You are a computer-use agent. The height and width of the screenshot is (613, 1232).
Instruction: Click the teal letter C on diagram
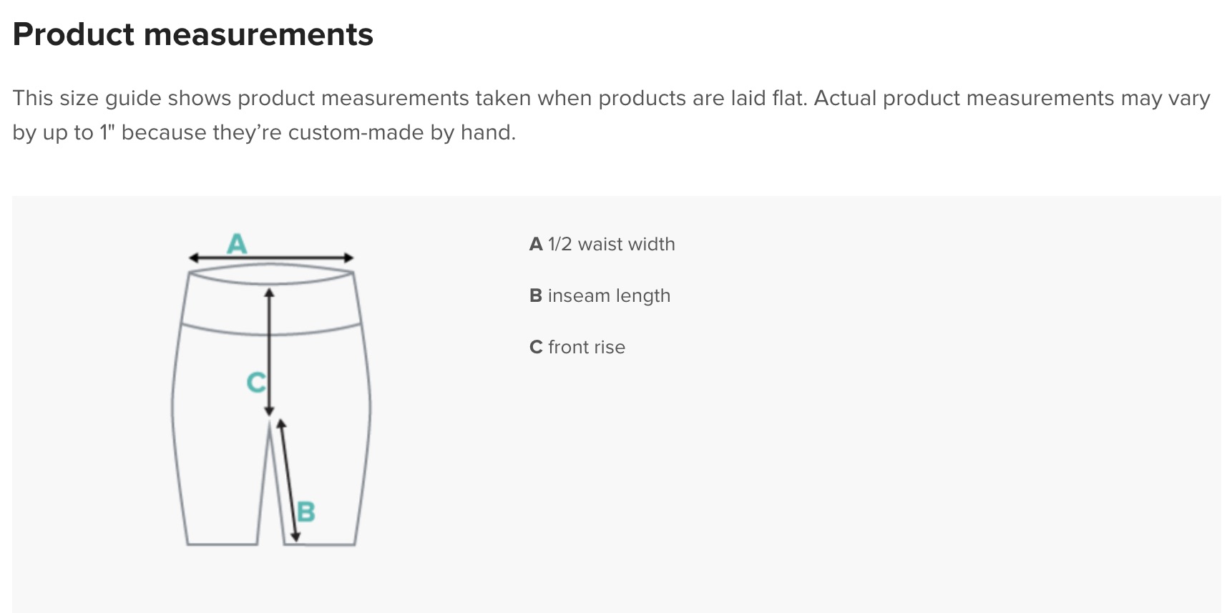(x=256, y=383)
